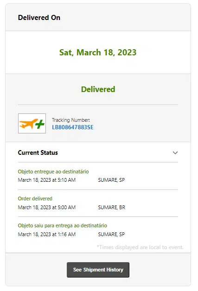Click the Tracking Number label
The width and height of the screenshot is (198, 291).
click(71, 120)
